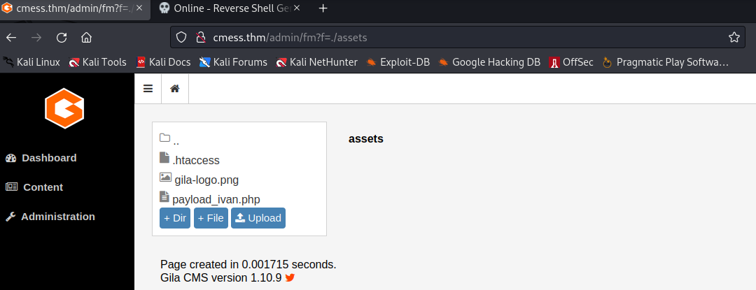Image resolution: width=756 pixels, height=290 pixels.
Task: Toggle the hamburger sidebar menu icon
Action: click(x=148, y=89)
